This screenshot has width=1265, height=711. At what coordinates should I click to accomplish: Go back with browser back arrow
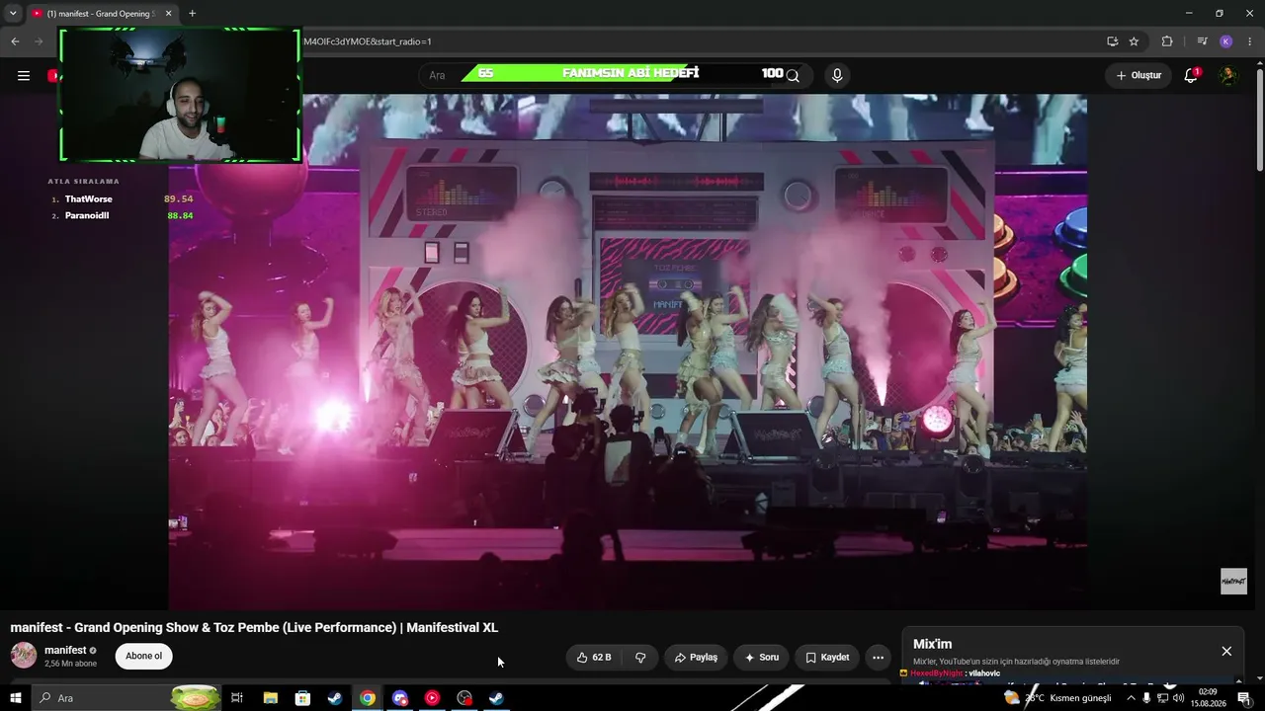(x=15, y=41)
